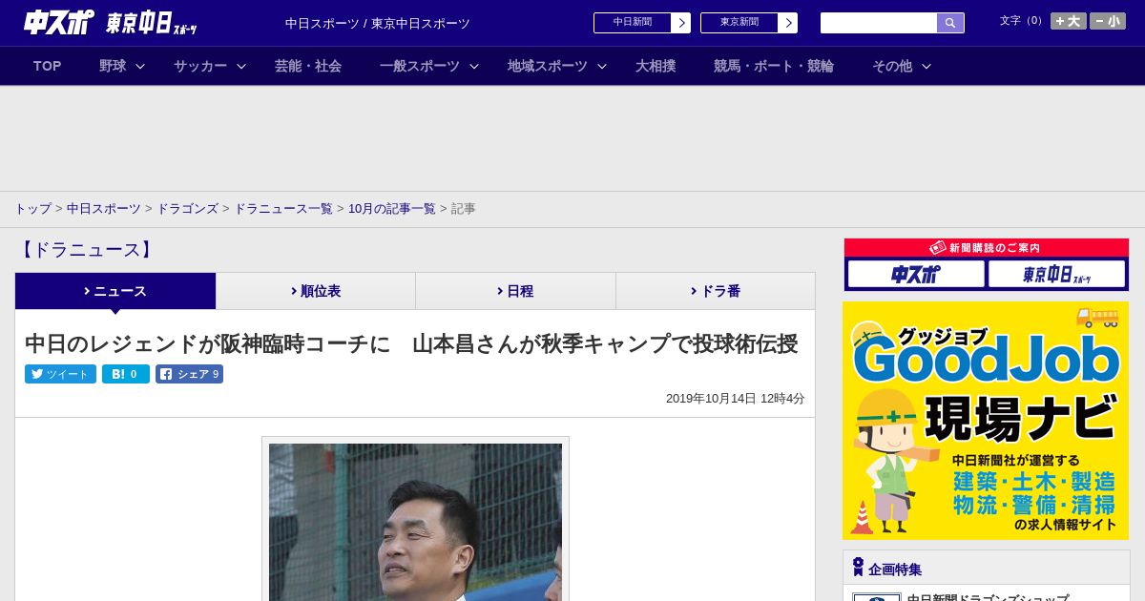Click the Chunichi Sports logo in header
1145x601 pixels.
tap(58, 23)
